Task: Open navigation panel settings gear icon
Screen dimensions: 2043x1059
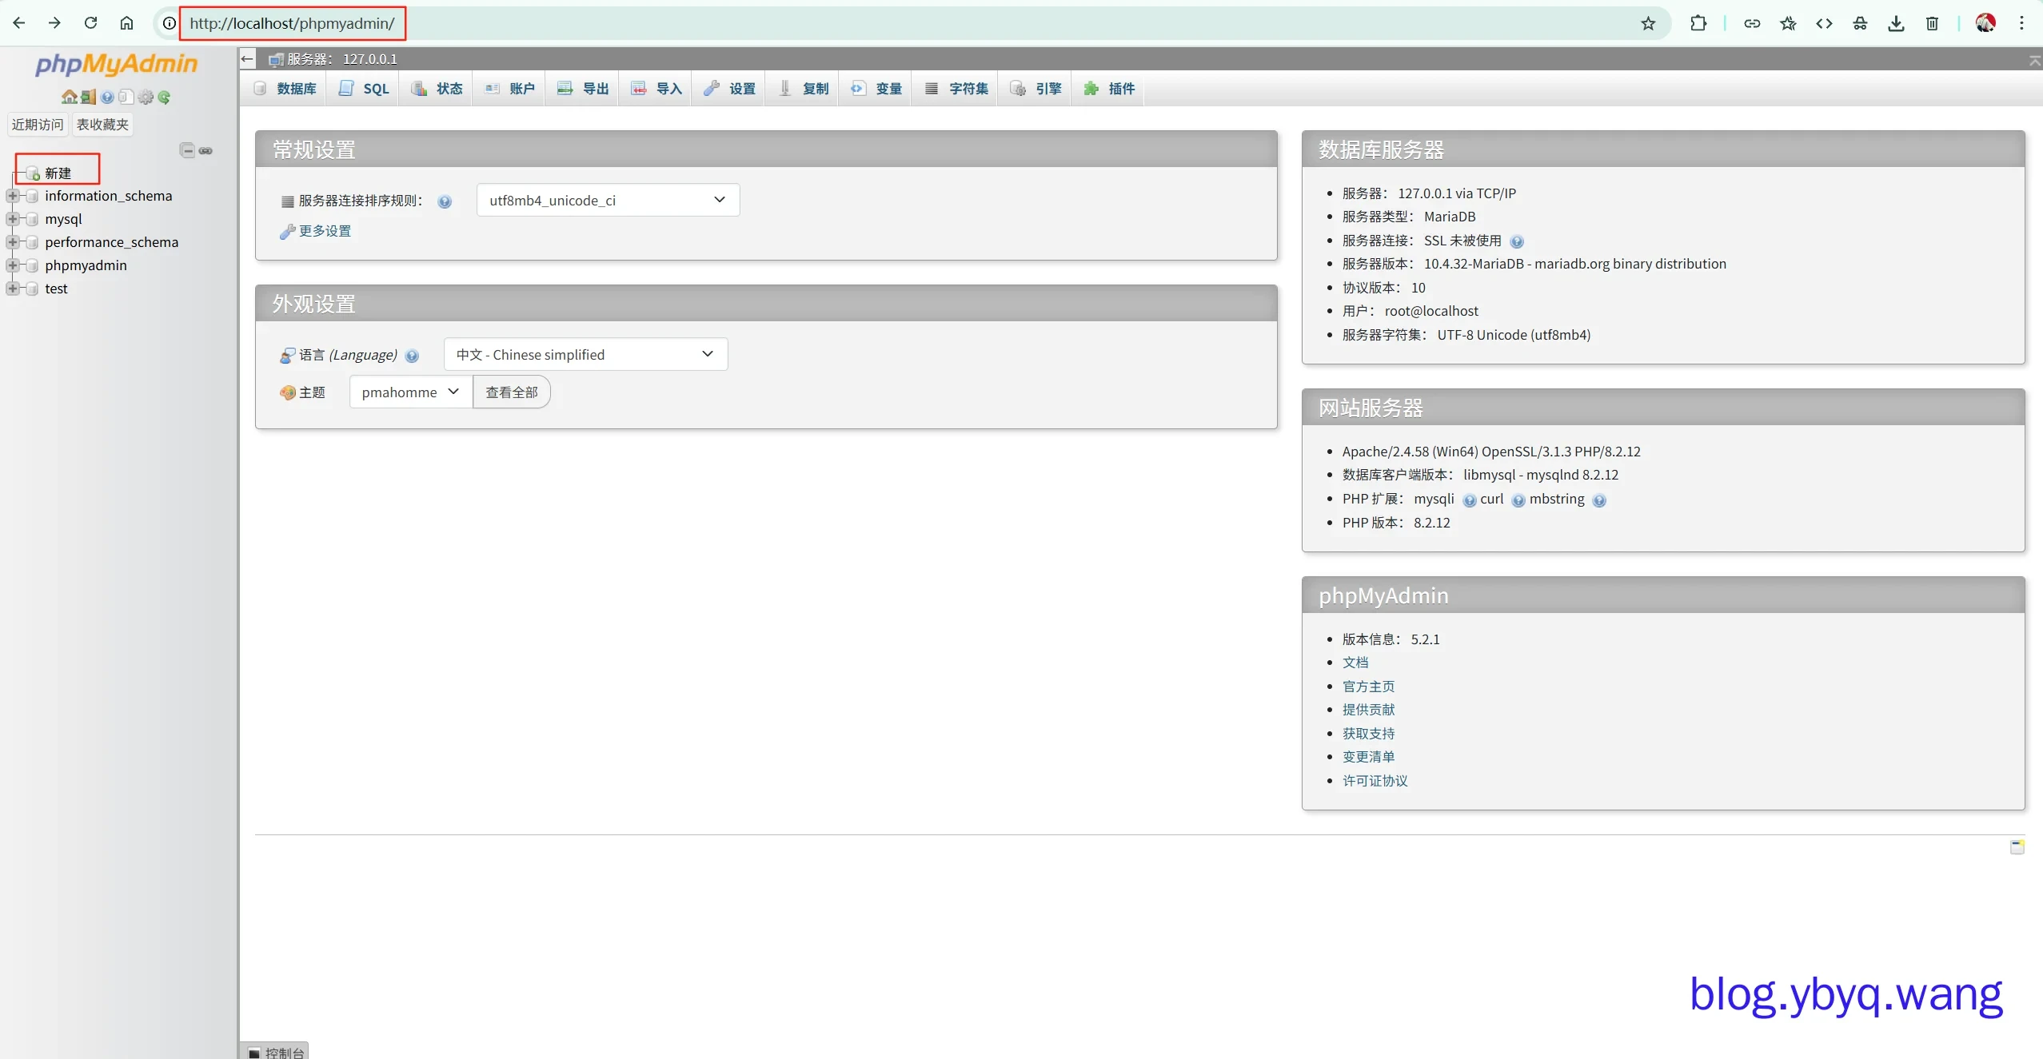Action: click(146, 97)
